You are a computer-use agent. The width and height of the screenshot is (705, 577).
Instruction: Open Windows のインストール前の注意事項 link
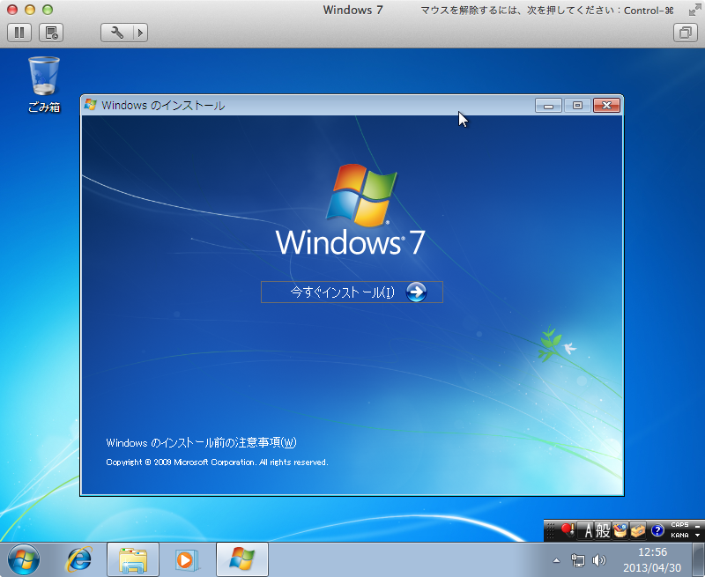(202, 442)
